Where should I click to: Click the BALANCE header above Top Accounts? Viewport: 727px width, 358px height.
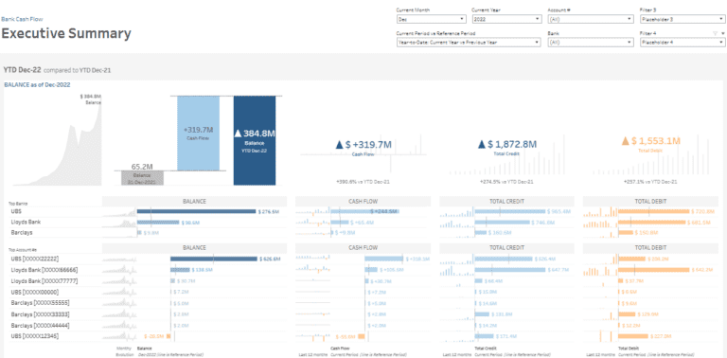point(195,247)
